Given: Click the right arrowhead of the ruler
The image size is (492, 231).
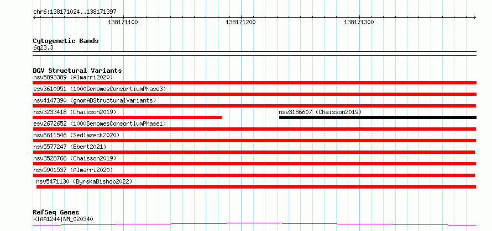Looking at the screenshot, I should click(x=474, y=18).
